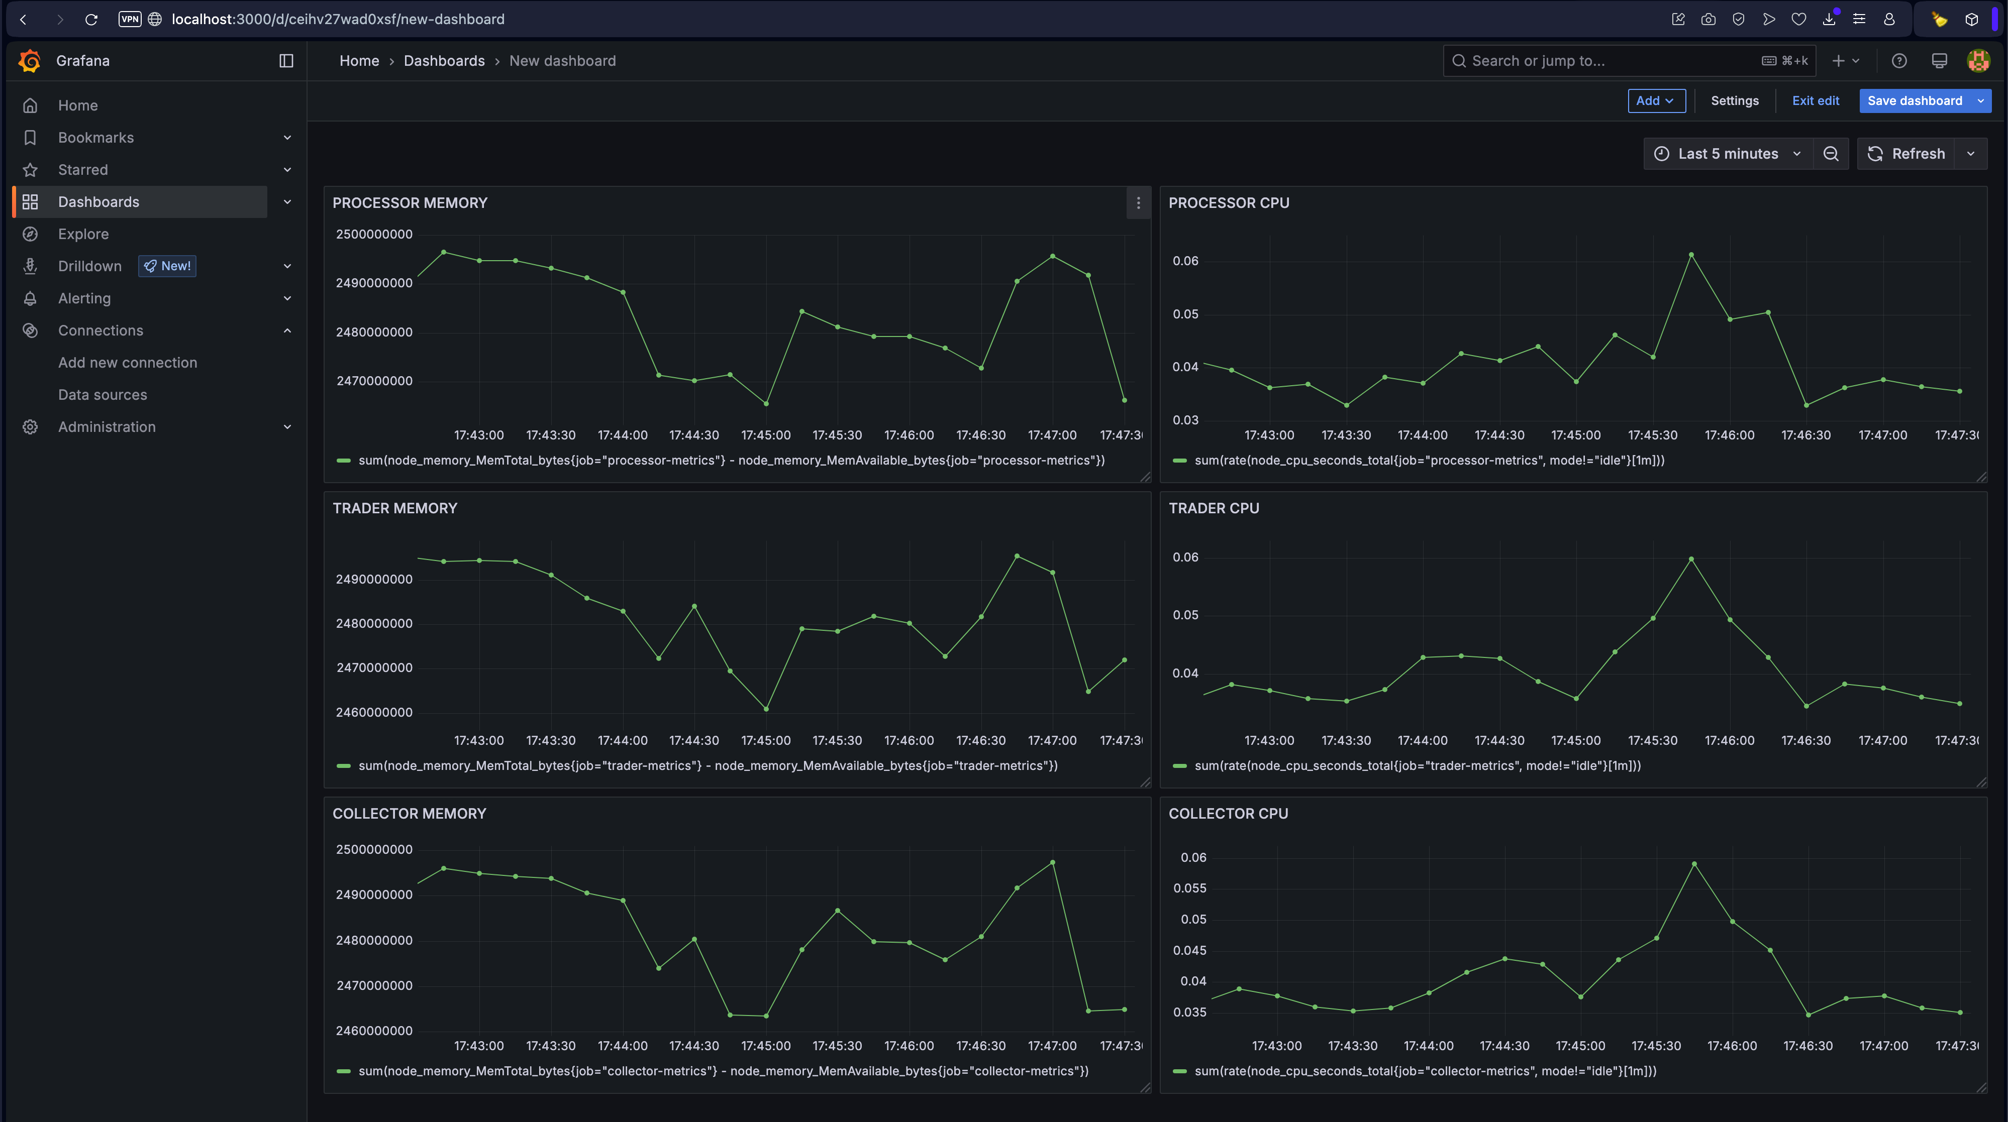The height and width of the screenshot is (1122, 2008).
Task: Open Processor Memory panel three-dot menu
Action: [1138, 202]
